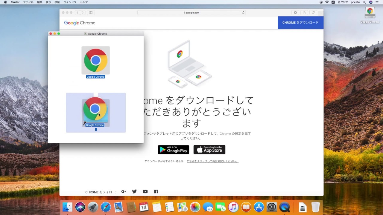Screen dimensions: 383x215
Task: Click Safari share toolbar button
Action: pos(304,13)
